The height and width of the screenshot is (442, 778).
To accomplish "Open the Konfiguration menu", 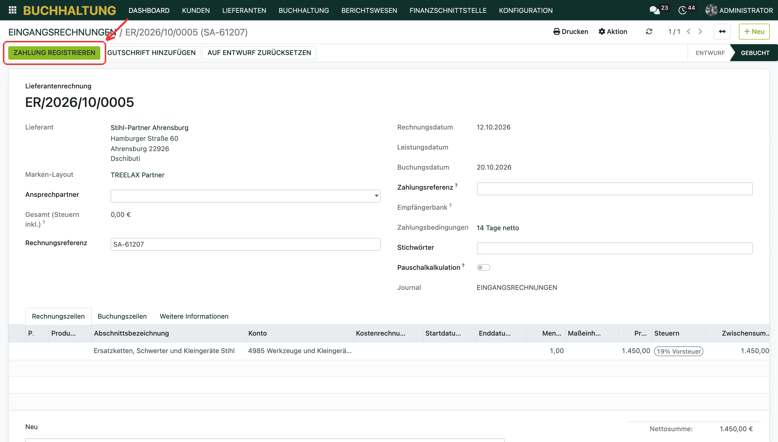I will 525,10.
